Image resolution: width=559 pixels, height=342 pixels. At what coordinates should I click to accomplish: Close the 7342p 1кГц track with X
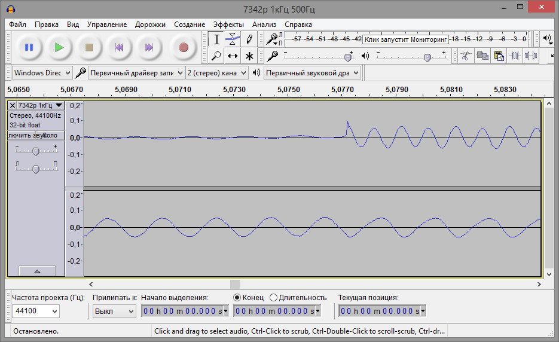tap(12, 106)
